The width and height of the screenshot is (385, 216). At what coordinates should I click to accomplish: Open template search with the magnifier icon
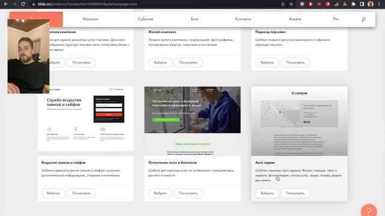[x=363, y=19]
